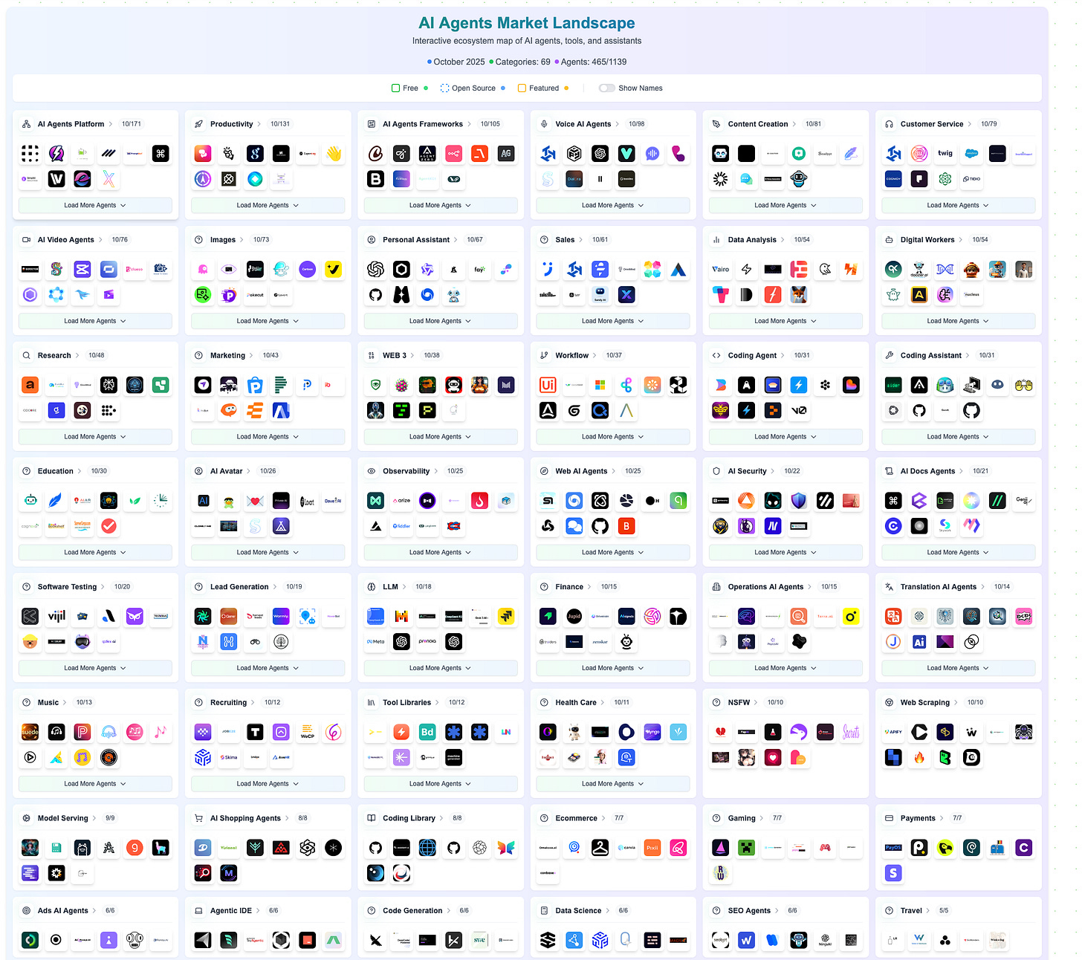The image size is (1082, 960).
Task: Open the Translation AI Agents category heading
Action: point(939,587)
